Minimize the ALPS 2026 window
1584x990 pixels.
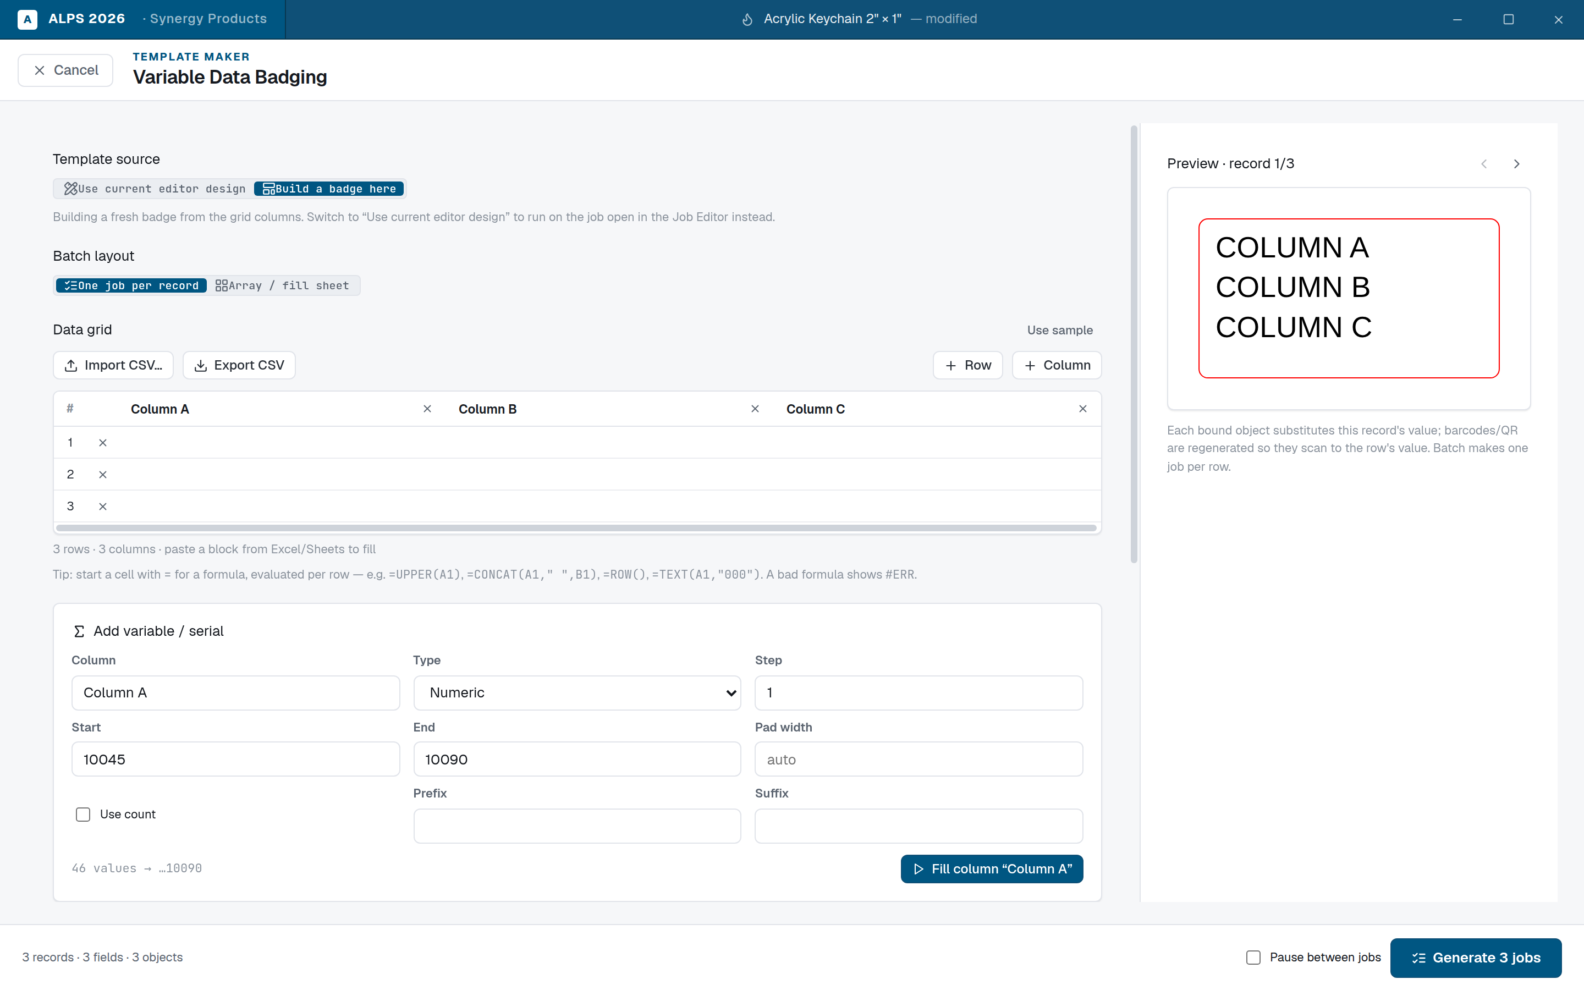[1457, 20]
